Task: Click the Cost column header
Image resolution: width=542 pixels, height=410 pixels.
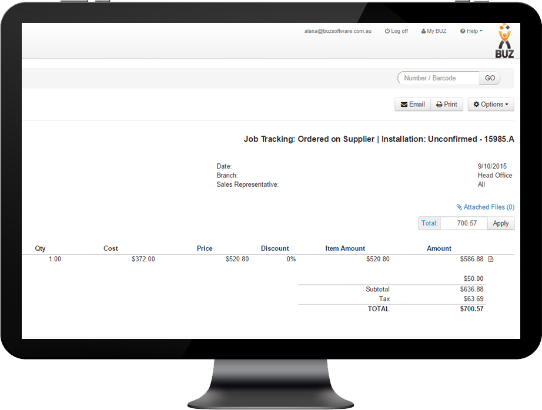Action: (x=111, y=248)
